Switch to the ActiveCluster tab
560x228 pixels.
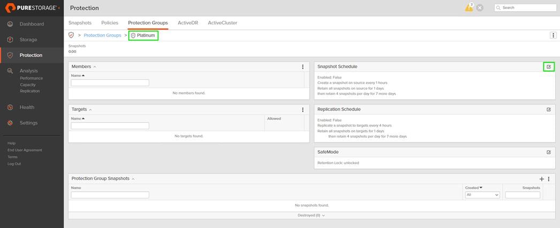[x=223, y=23]
